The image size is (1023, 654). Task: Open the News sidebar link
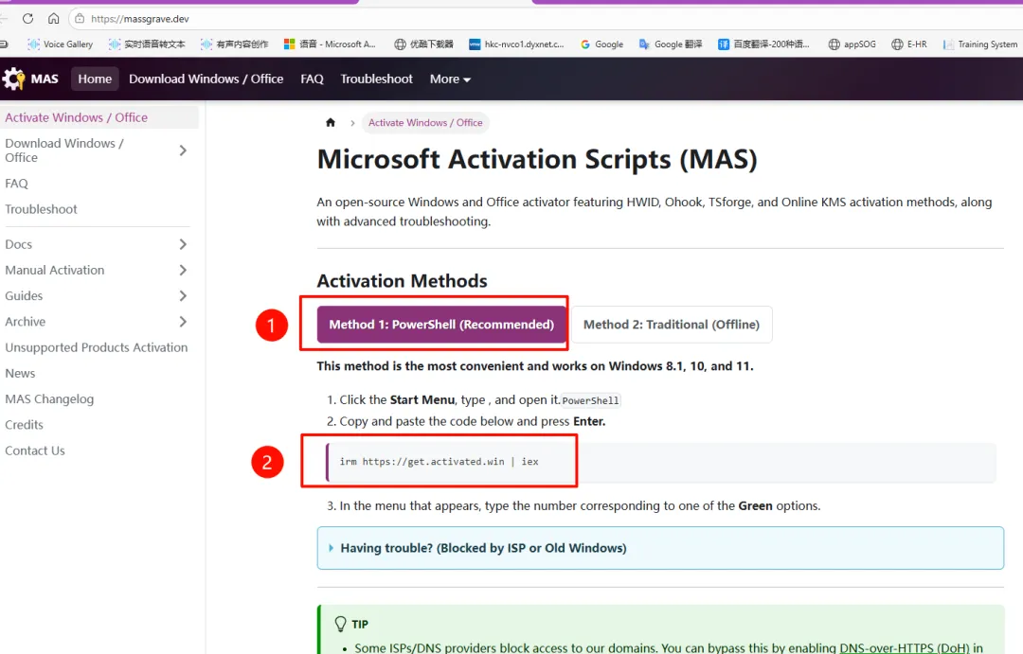click(20, 374)
